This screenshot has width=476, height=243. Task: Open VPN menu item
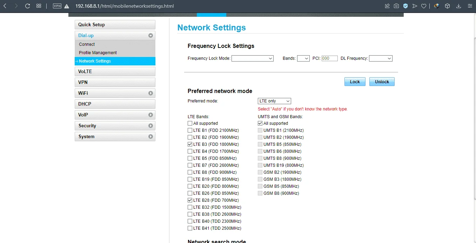tap(115, 83)
